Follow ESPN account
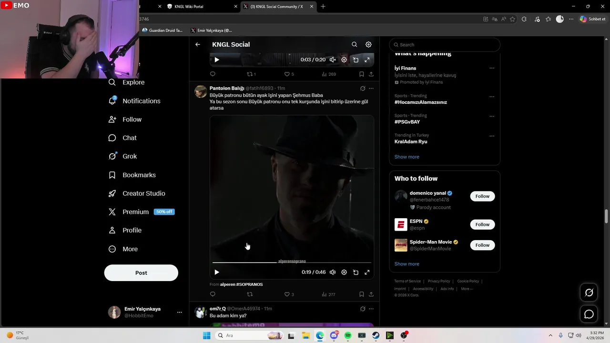This screenshot has height=343, width=610. [x=482, y=224]
